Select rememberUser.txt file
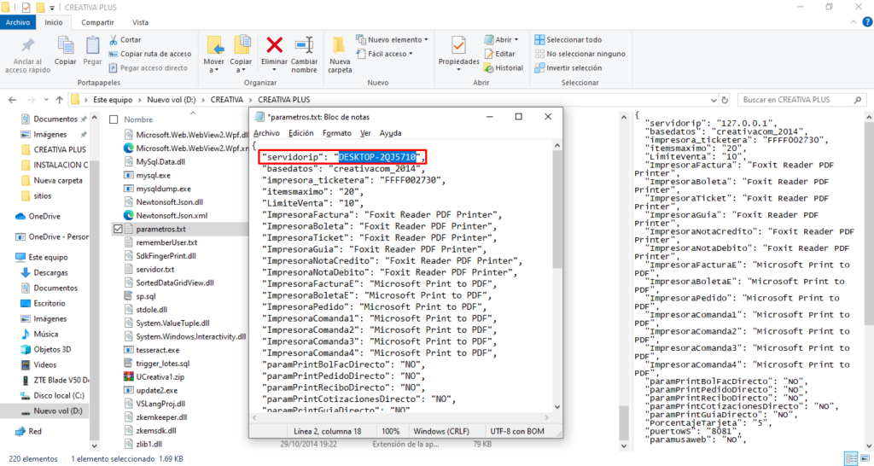 pyautogui.click(x=166, y=242)
